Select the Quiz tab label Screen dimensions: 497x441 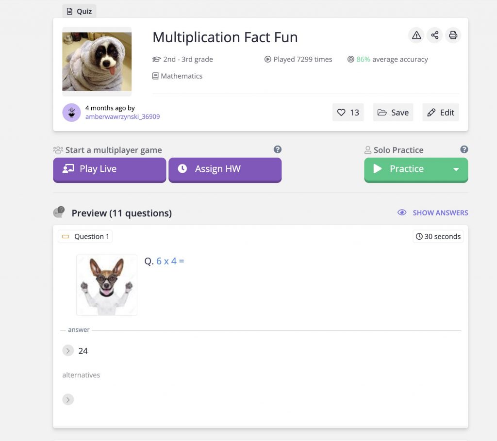[x=79, y=12]
